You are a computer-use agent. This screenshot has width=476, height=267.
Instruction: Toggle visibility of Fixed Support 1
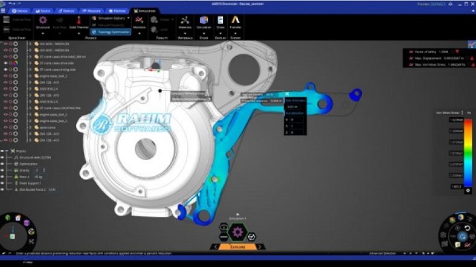pos(2,183)
